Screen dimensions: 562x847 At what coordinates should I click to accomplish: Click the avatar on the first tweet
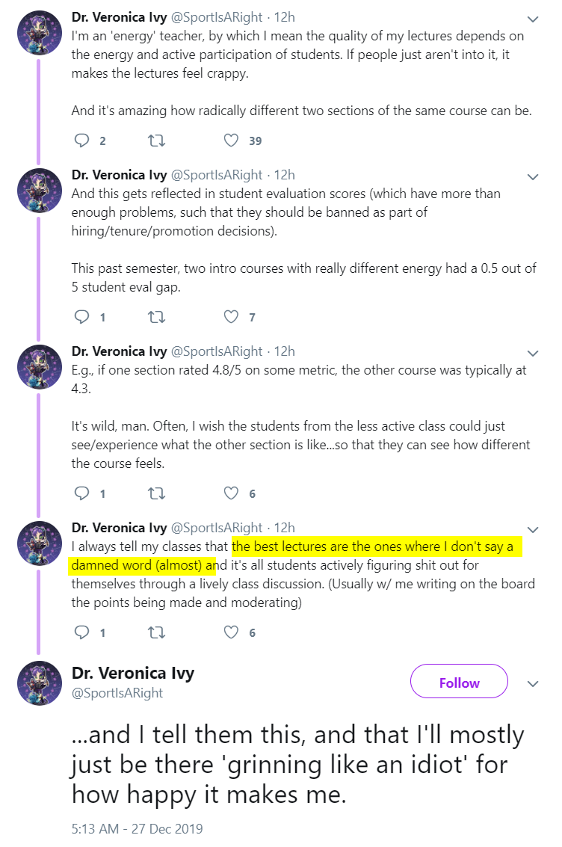pyautogui.click(x=39, y=31)
